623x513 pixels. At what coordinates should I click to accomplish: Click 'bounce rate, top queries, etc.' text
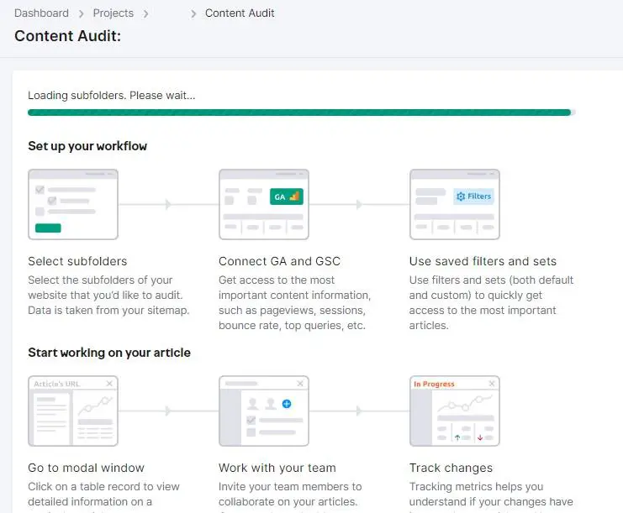(292, 325)
